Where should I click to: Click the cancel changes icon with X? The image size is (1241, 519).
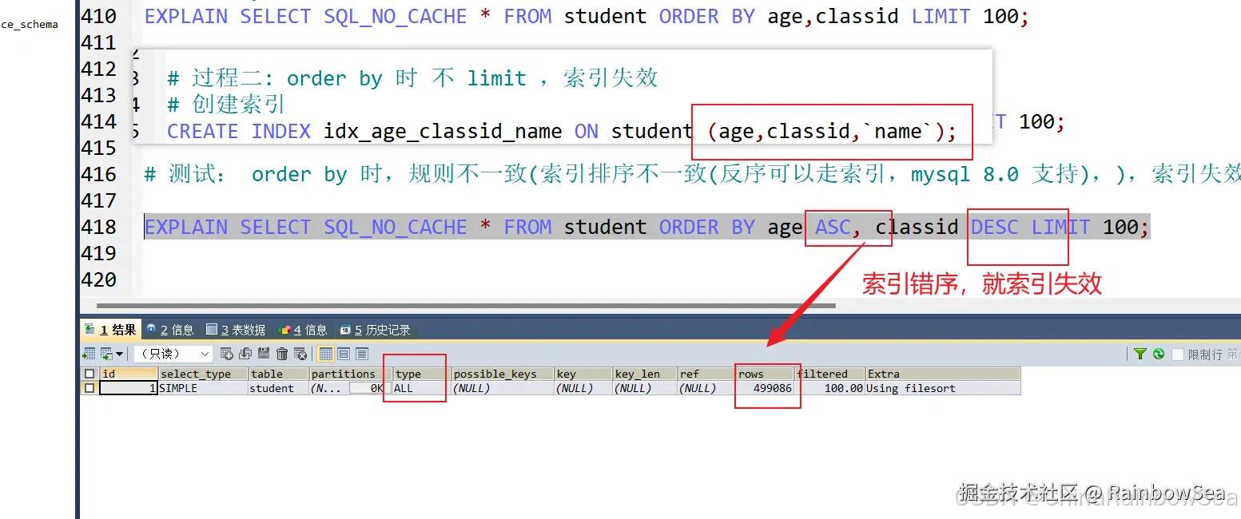click(300, 353)
